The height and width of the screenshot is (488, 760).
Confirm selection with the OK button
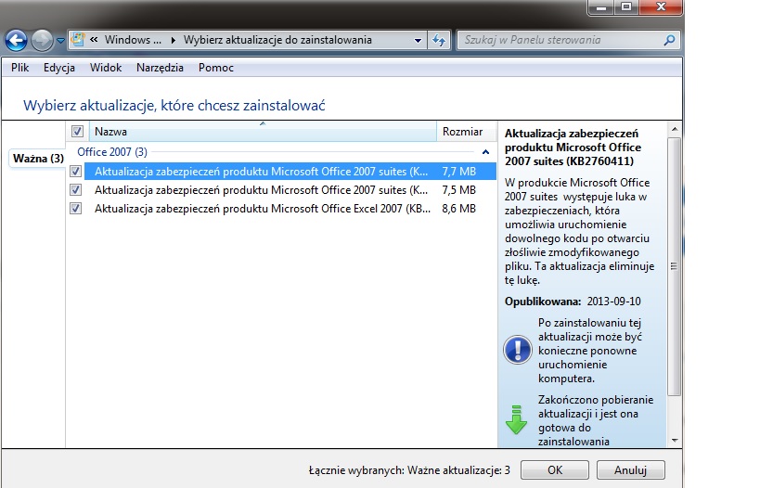pyautogui.click(x=555, y=470)
